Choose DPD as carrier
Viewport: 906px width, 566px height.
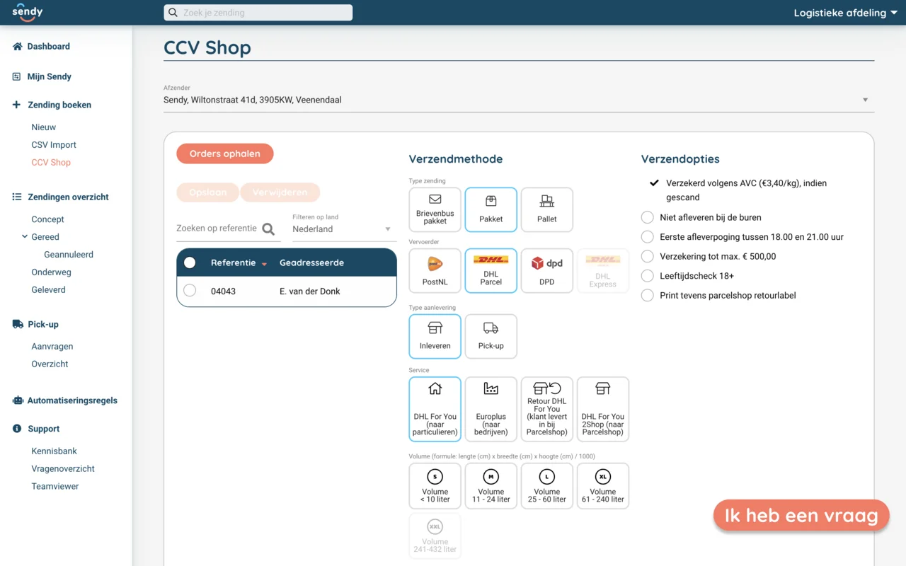547,270
